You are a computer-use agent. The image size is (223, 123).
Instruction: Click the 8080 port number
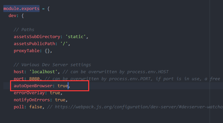point(34,79)
